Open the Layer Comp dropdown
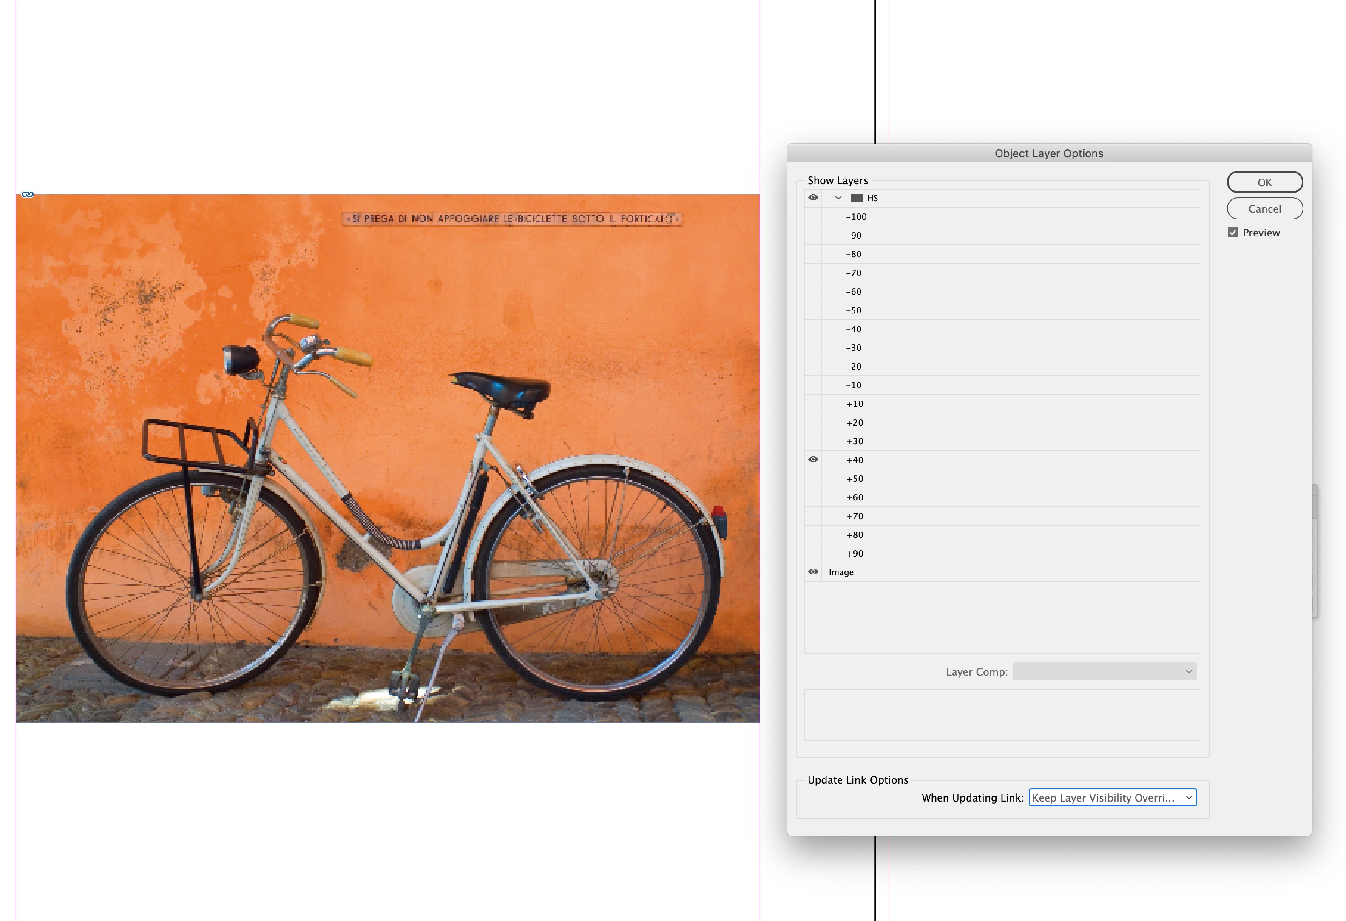 coord(1104,672)
